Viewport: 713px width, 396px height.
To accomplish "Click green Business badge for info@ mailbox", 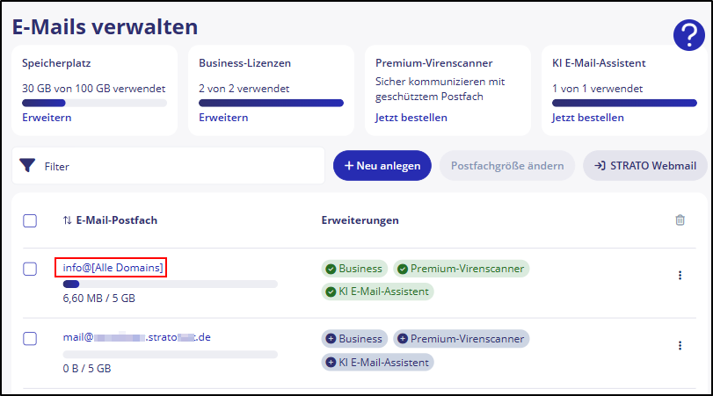I will coord(354,269).
